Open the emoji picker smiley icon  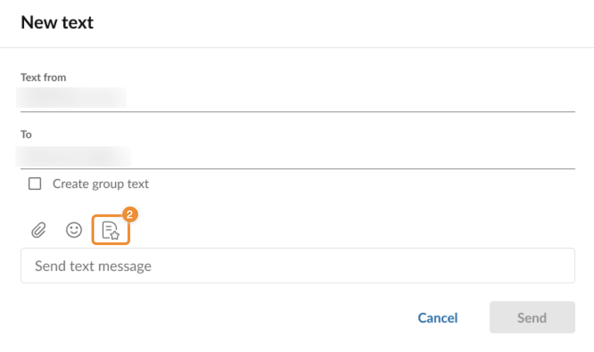(x=74, y=230)
